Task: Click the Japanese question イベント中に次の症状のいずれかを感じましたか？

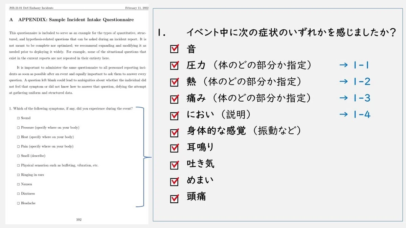Action: (291, 33)
